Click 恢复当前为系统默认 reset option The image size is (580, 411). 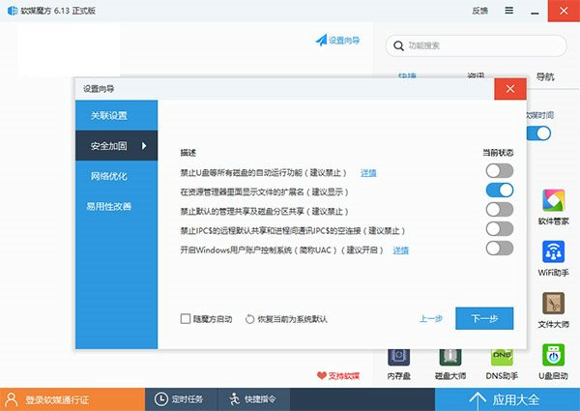(x=287, y=318)
